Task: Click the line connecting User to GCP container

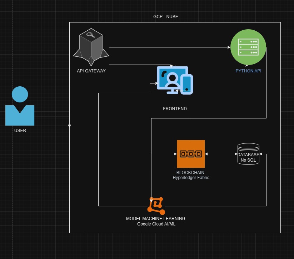Action: click(x=52, y=117)
